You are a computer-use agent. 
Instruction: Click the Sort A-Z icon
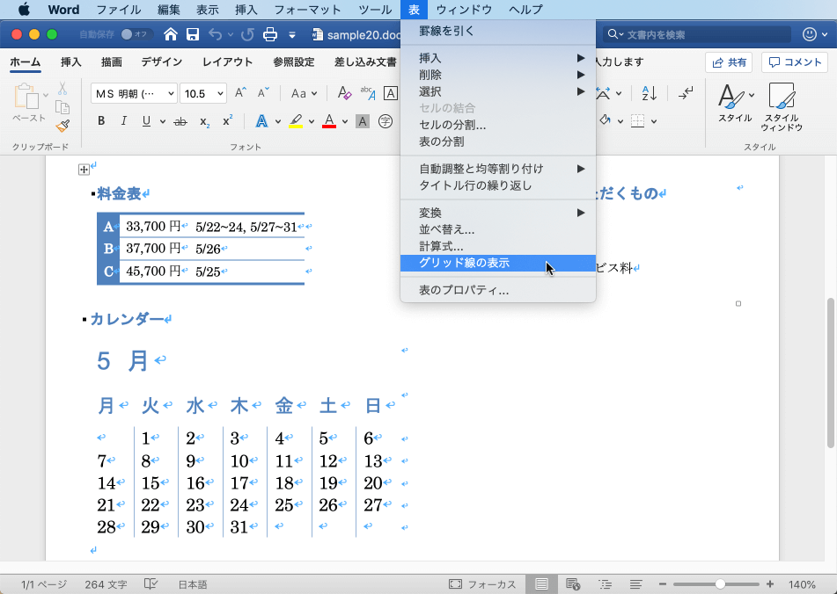(x=650, y=93)
